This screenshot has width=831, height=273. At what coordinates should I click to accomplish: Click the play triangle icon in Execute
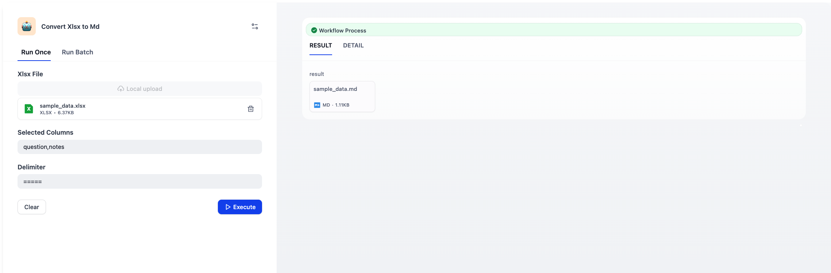pyautogui.click(x=228, y=207)
